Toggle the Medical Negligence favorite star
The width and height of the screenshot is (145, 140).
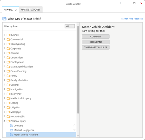pyautogui.click(x=74, y=130)
